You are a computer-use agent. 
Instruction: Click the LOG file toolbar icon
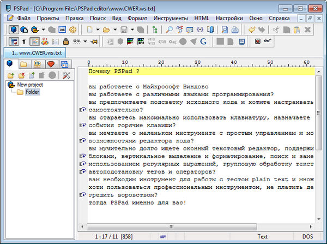[x=62, y=29]
